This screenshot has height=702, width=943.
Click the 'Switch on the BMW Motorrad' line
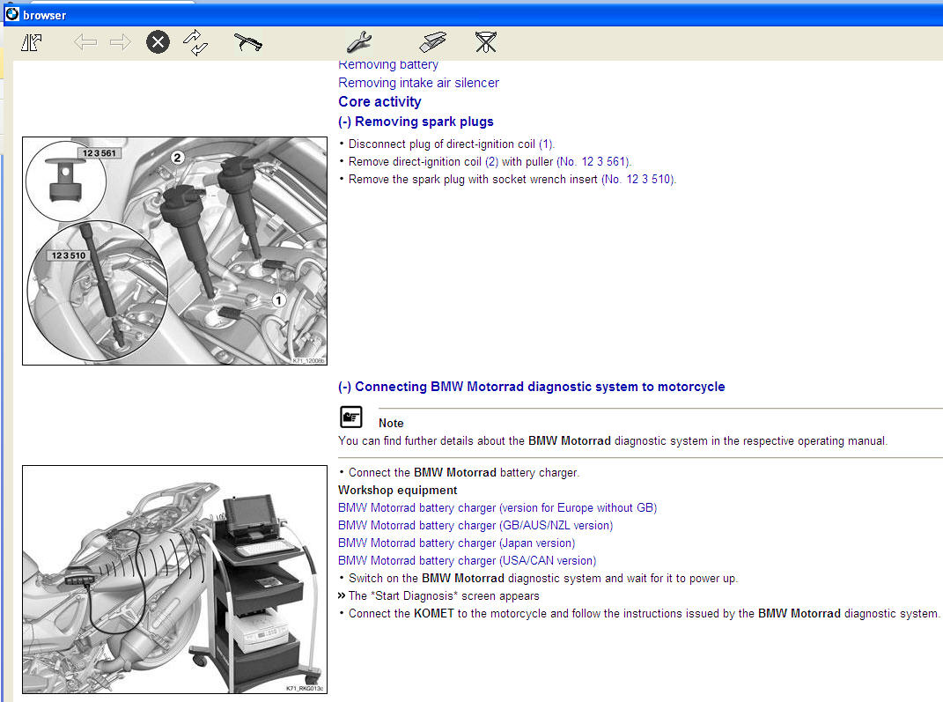[538, 579]
